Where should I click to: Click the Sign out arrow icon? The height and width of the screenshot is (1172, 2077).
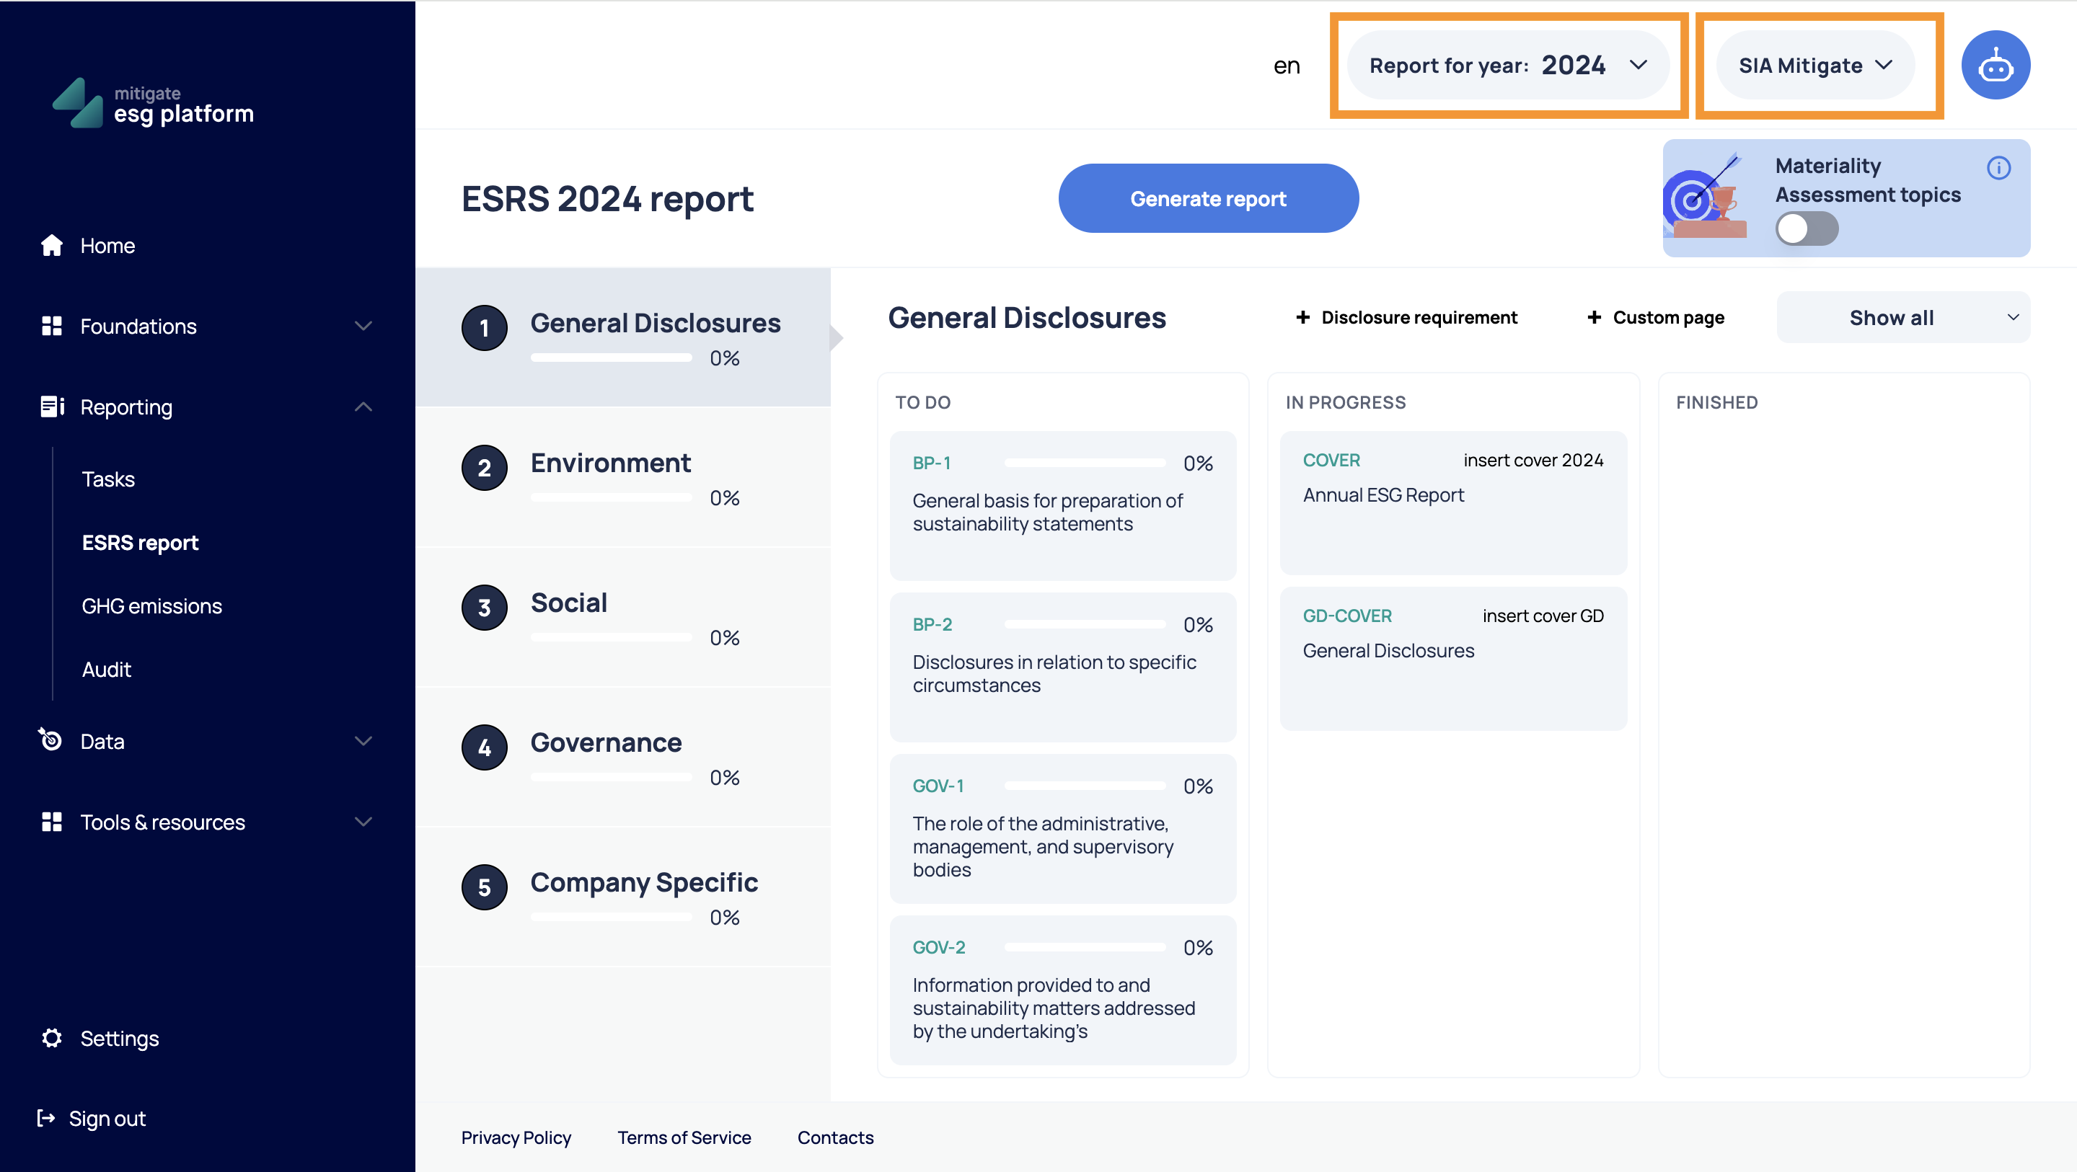(x=46, y=1117)
